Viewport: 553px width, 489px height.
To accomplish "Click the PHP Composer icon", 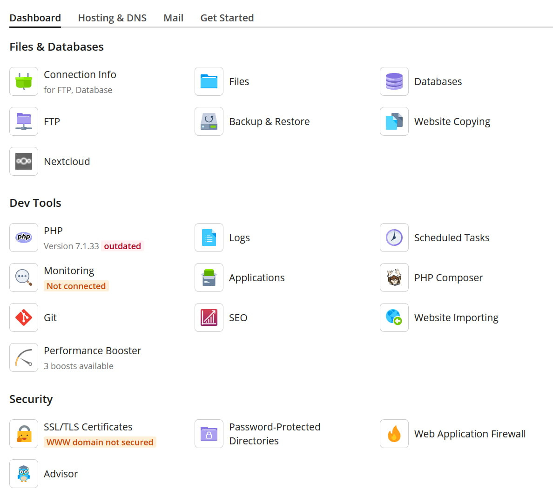I will click(x=394, y=278).
